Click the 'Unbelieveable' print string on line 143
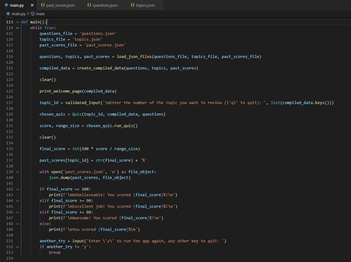The height and width of the screenshot is (262, 351). click(120, 195)
